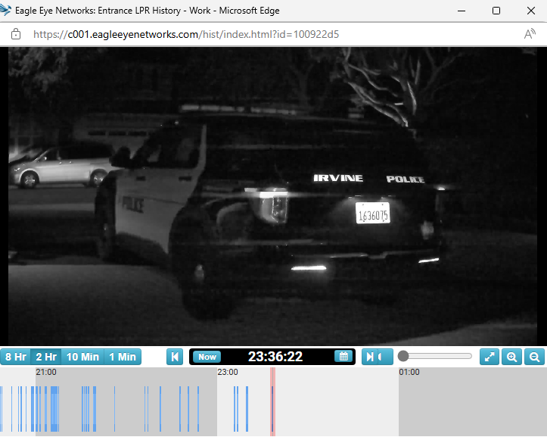Viewport: 547px width, 437px height.
Task: Zoom in with the magnifier plus icon
Action: point(511,357)
